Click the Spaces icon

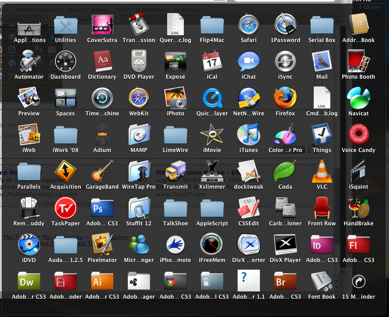pos(66,98)
